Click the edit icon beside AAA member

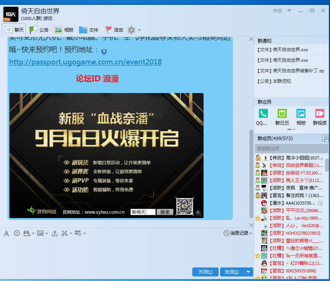[x=321, y=203]
